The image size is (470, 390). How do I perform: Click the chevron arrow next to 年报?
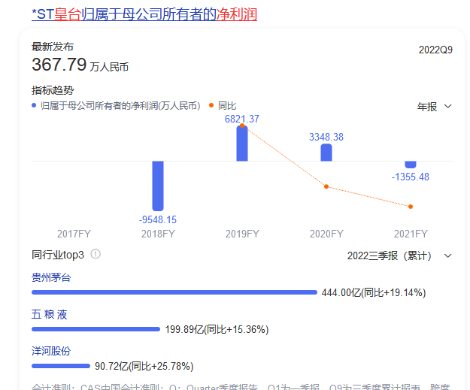click(x=448, y=106)
